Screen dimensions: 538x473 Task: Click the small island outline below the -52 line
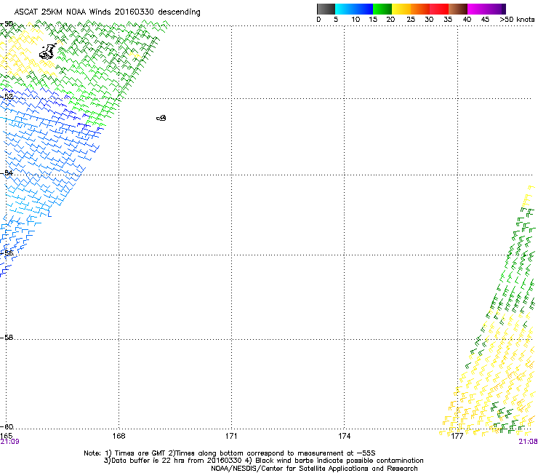click(x=161, y=118)
